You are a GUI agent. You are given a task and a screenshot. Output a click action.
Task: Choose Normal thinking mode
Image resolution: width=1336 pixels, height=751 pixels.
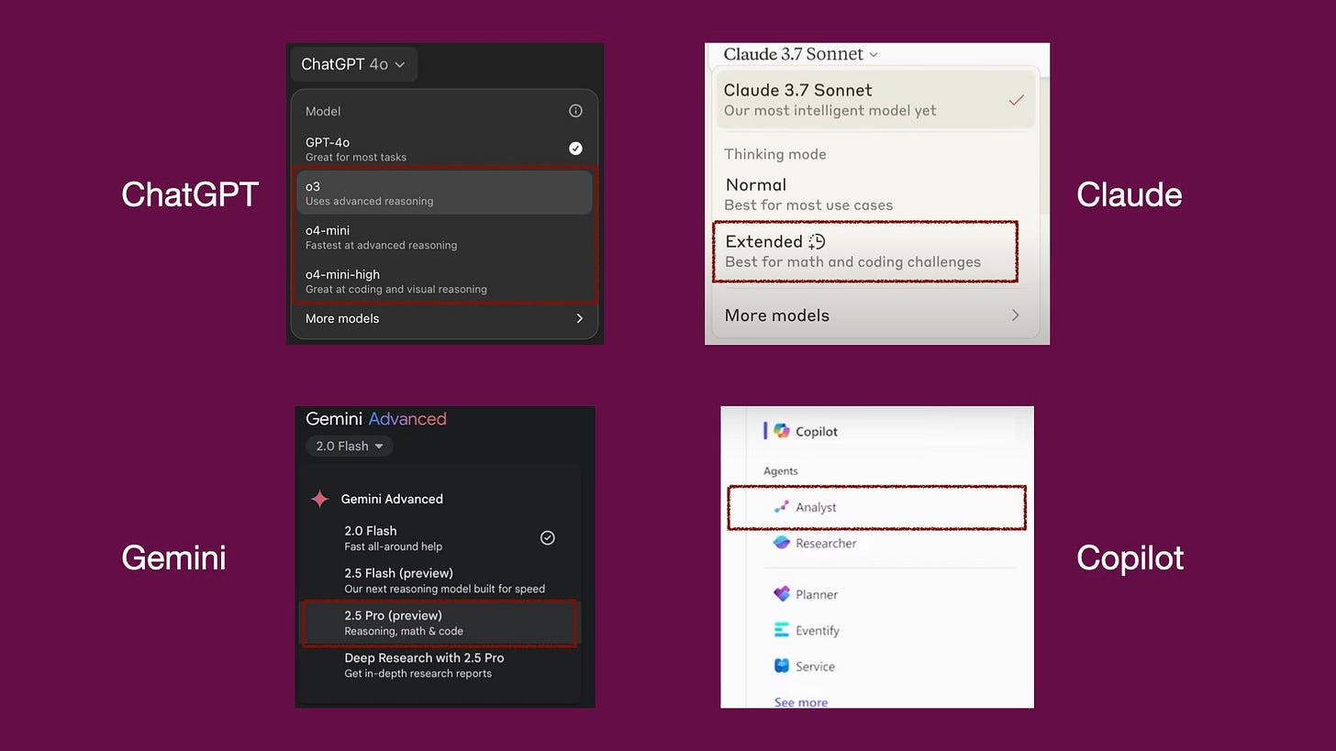click(874, 193)
